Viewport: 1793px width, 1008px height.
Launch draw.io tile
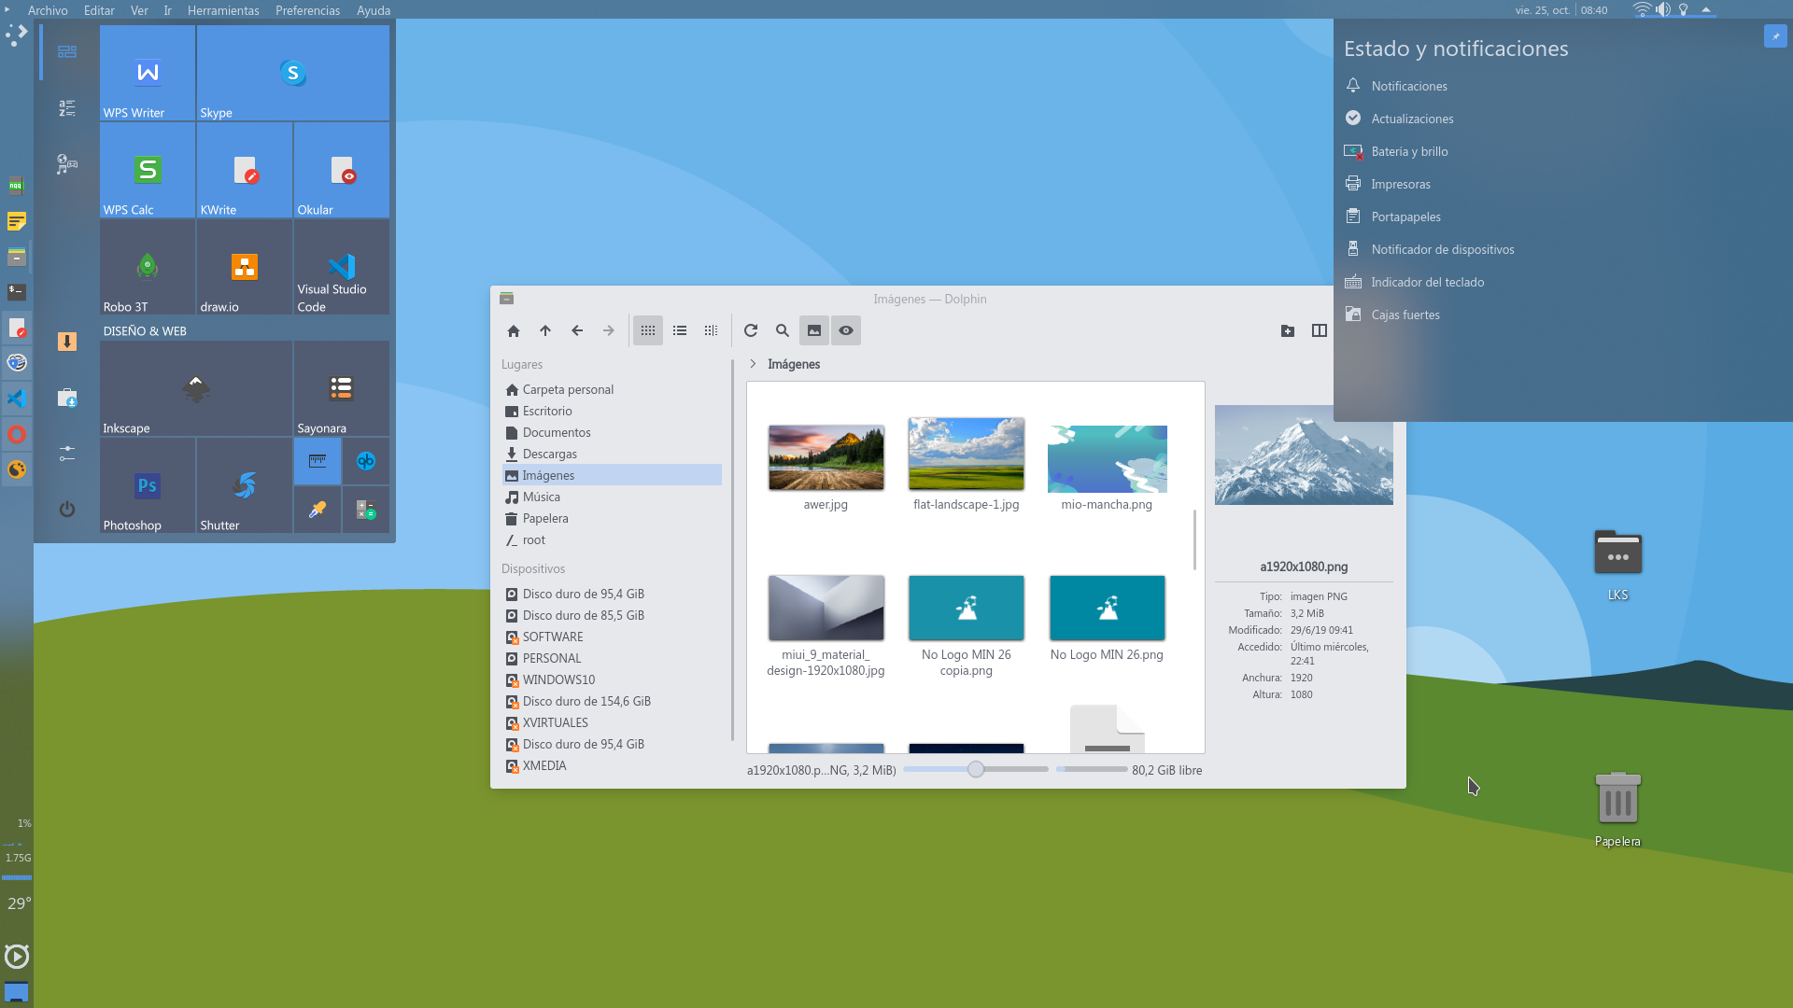[245, 267]
